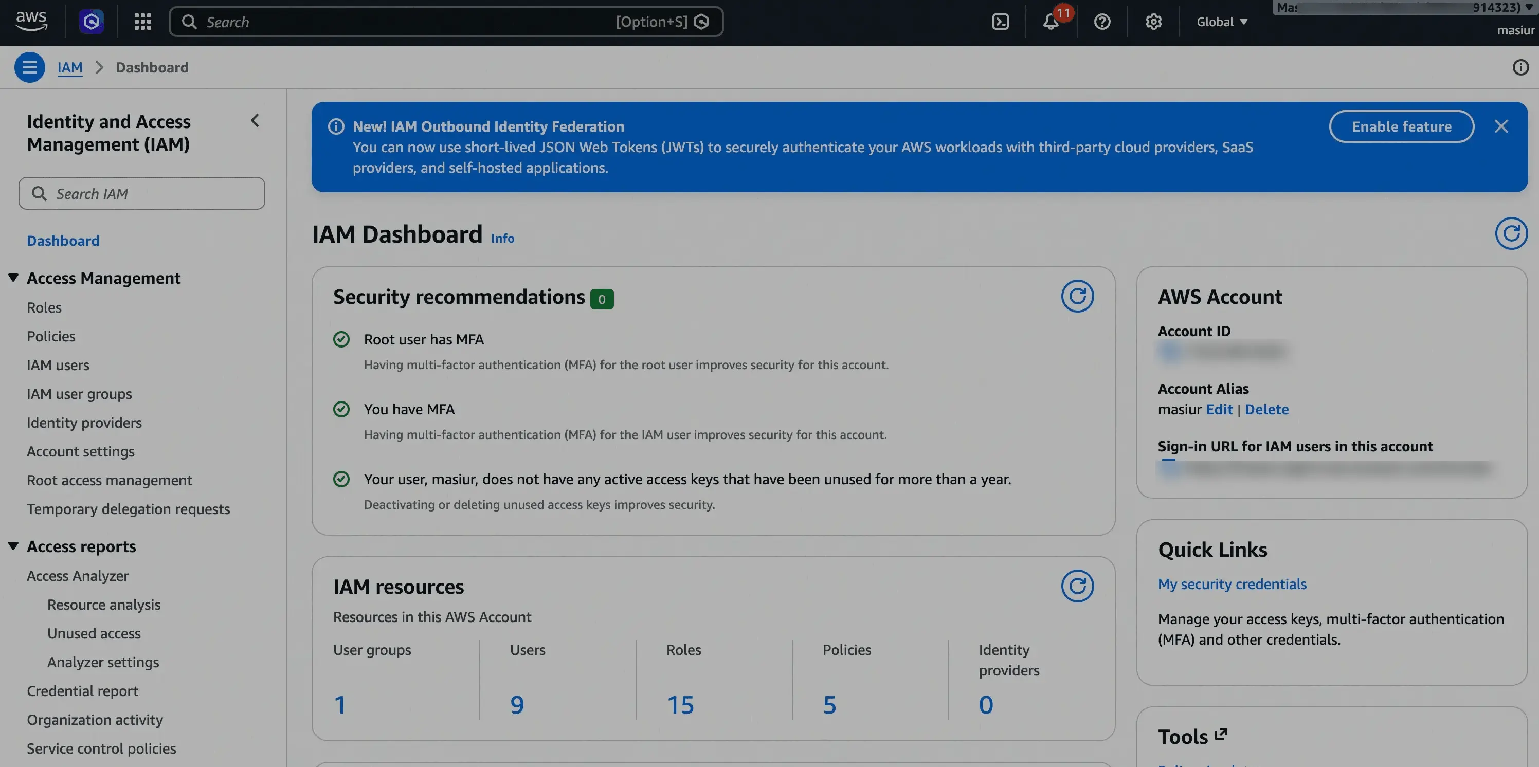Click the icon inside the top search box
Image resolution: width=1539 pixels, height=767 pixels.
pos(702,22)
